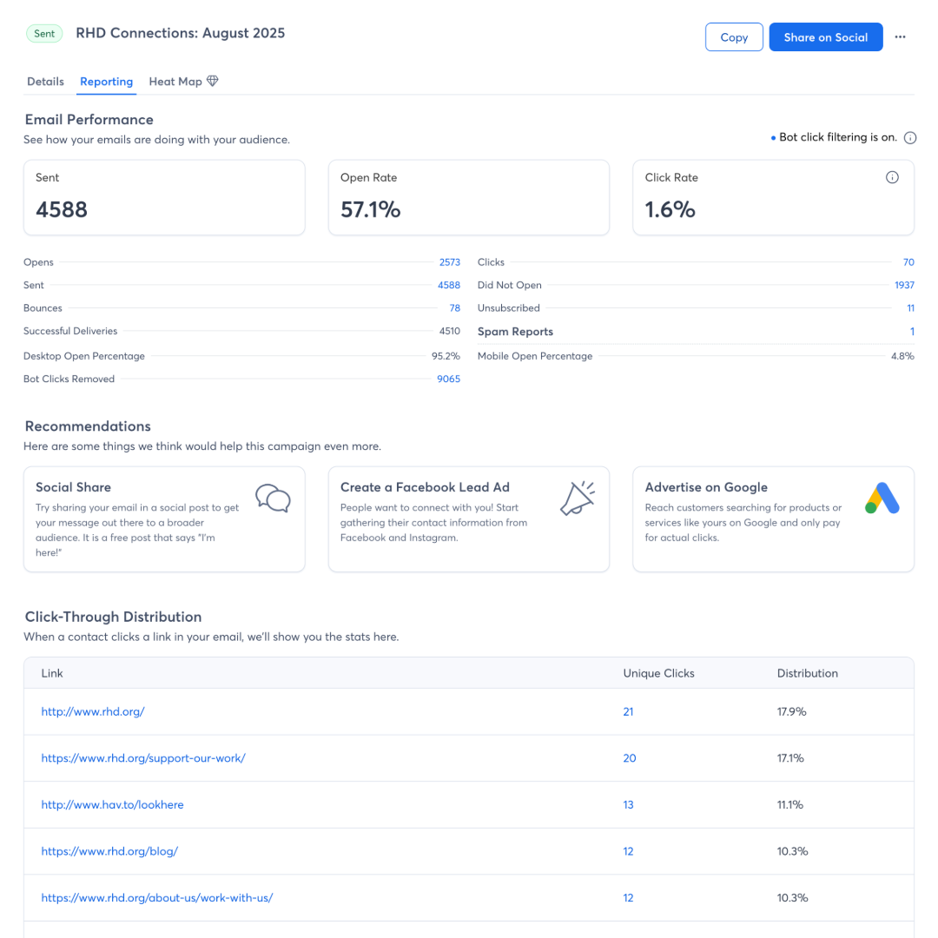The width and height of the screenshot is (938, 938).
Task: Select the Google Ads logo on Advertise card
Action: coord(882,498)
